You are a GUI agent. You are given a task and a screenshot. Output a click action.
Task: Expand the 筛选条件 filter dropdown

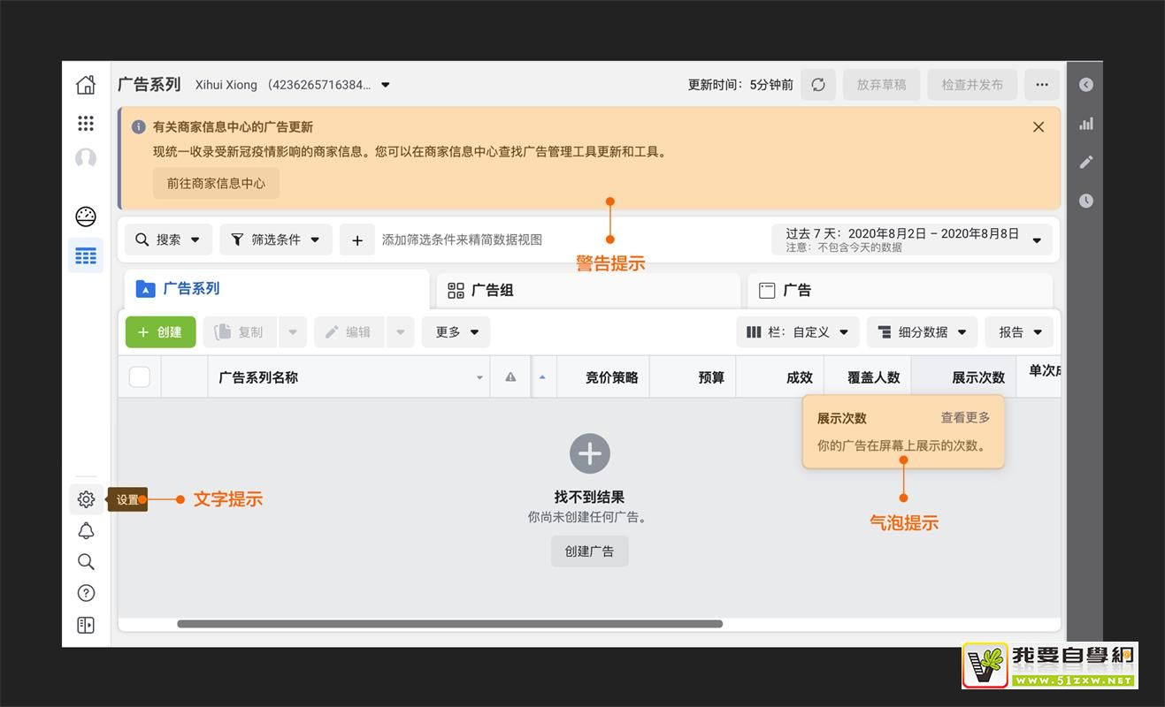276,239
